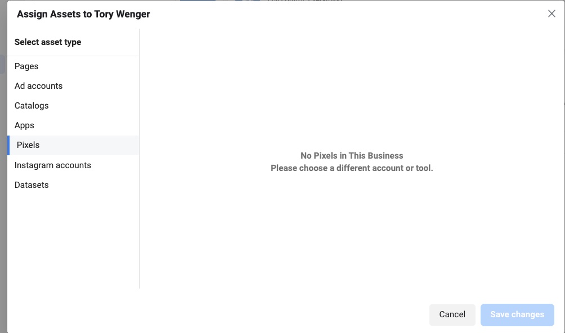Click the Save changes button
This screenshot has width=565, height=333.
(x=517, y=315)
